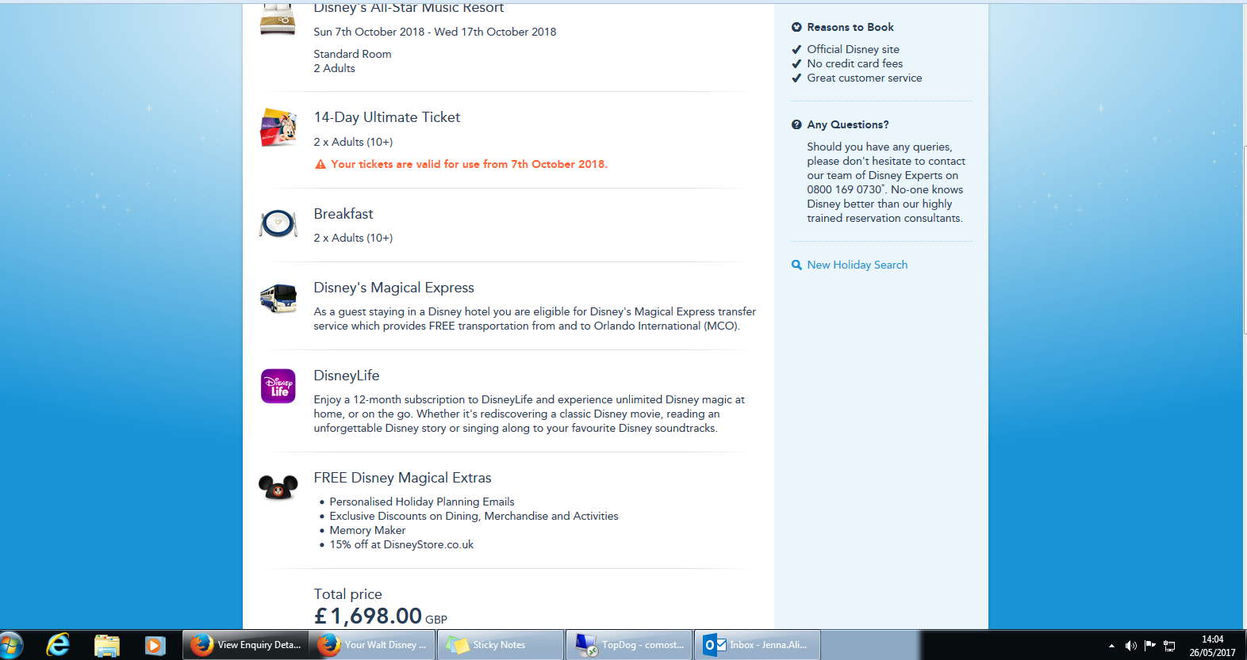Click the 14-Day Ultimate Ticket heading
This screenshot has height=660, width=1247.
387,117
